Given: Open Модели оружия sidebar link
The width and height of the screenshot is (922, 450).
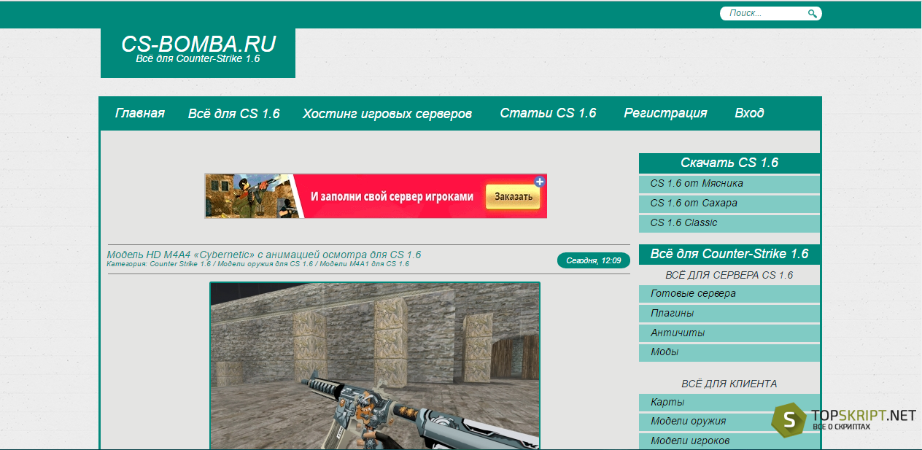Looking at the screenshot, I should point(729,422).
